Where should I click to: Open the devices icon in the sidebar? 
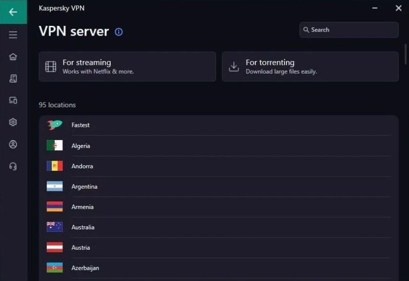click(13, 100)
